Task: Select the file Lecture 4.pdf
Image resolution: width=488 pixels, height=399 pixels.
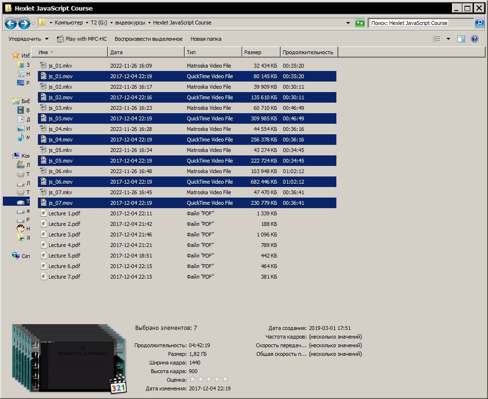Action: [187, 245]
